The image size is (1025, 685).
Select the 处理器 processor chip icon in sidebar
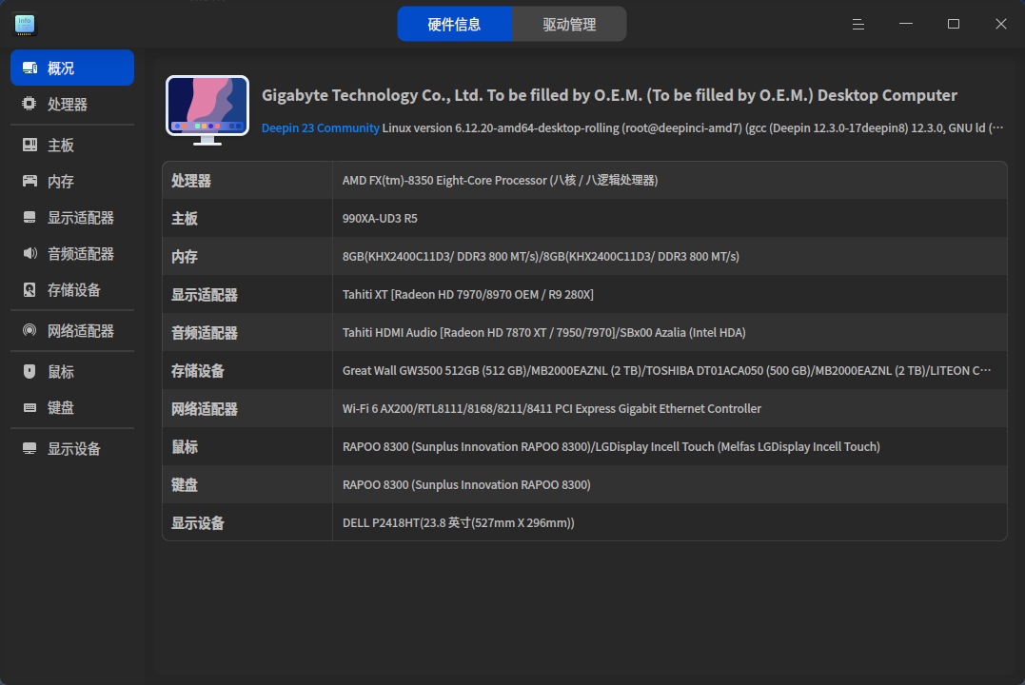point(30,104)
